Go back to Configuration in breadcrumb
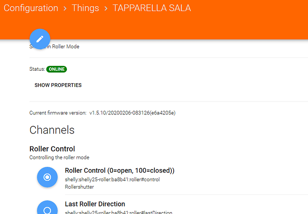Screen dimensions: 308x214 31,8
